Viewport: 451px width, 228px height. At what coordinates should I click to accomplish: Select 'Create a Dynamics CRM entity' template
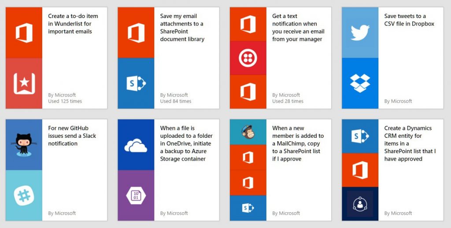coord(410,143)
